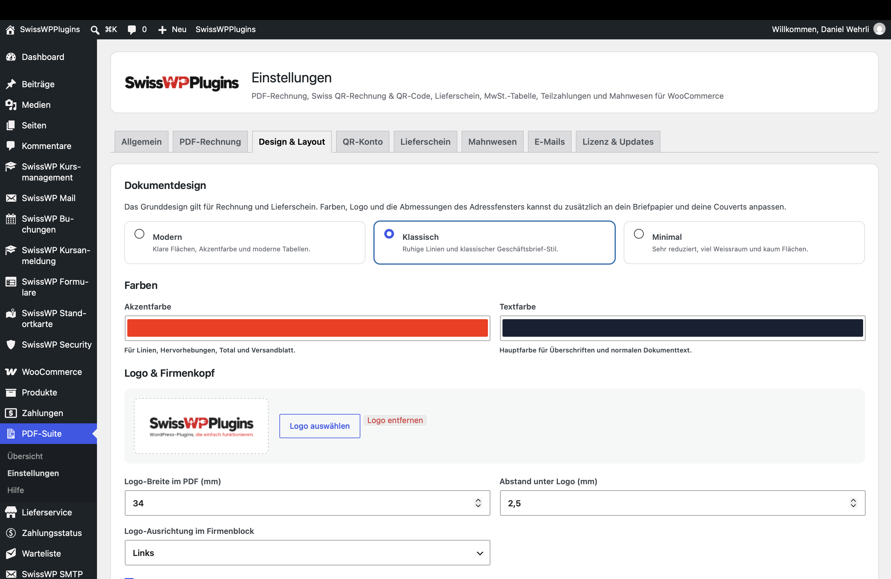
Task: Click the Beiträge pin icon
Action: click(x=11, y=84)
